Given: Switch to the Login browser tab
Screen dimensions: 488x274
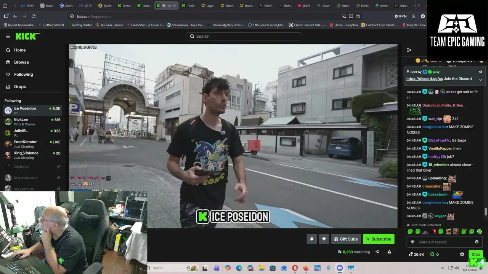Looking at the screenshot, I should point(207,6).
